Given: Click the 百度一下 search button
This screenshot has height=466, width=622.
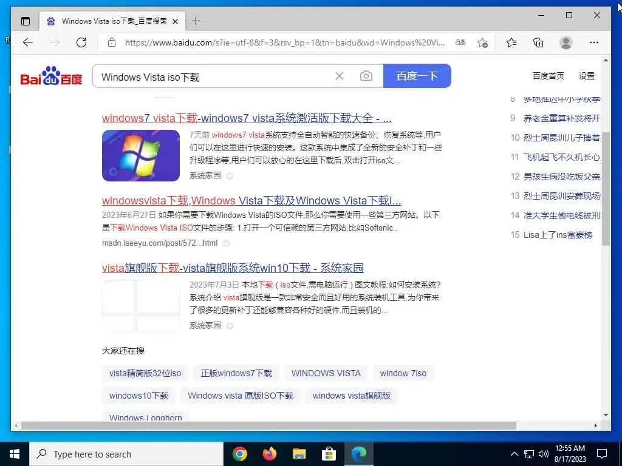Looking at the screenshot, I should coord(417,76).
